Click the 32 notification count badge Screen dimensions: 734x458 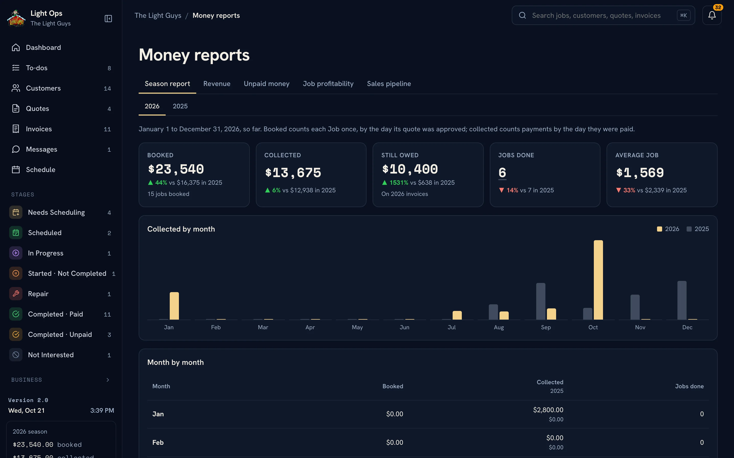pyautogui.click(x=718, y=7)
